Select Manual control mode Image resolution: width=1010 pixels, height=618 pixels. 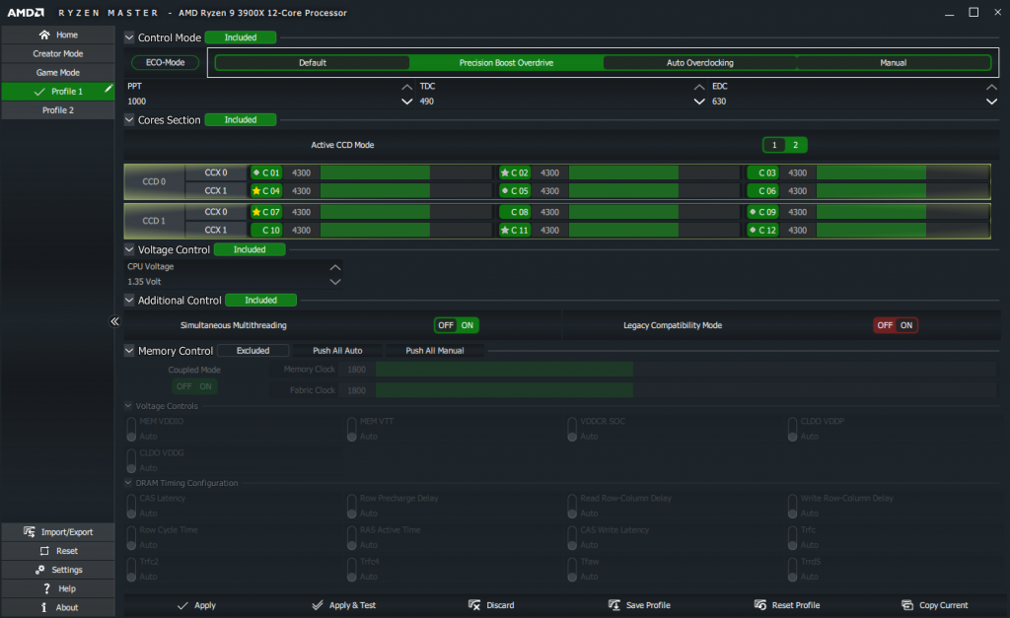pyautogui.click(x=894, y=63)
